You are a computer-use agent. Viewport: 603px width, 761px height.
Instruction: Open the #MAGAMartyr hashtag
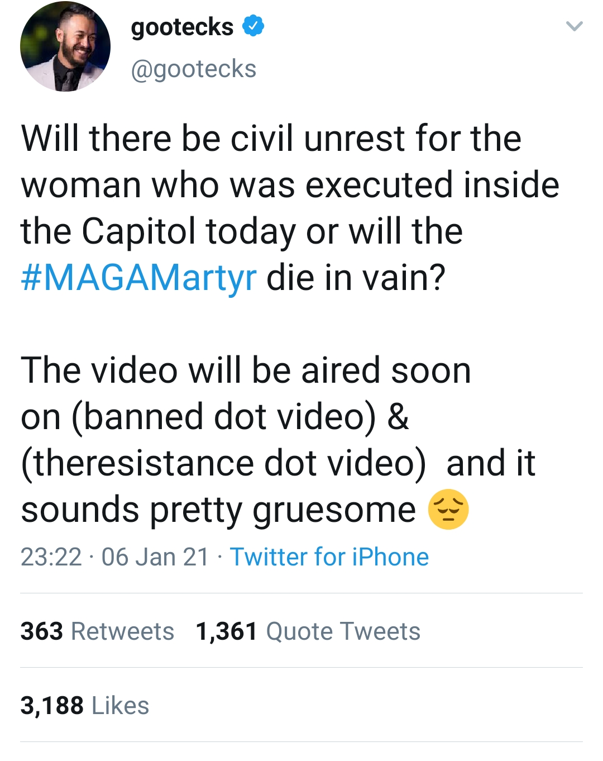139,277
